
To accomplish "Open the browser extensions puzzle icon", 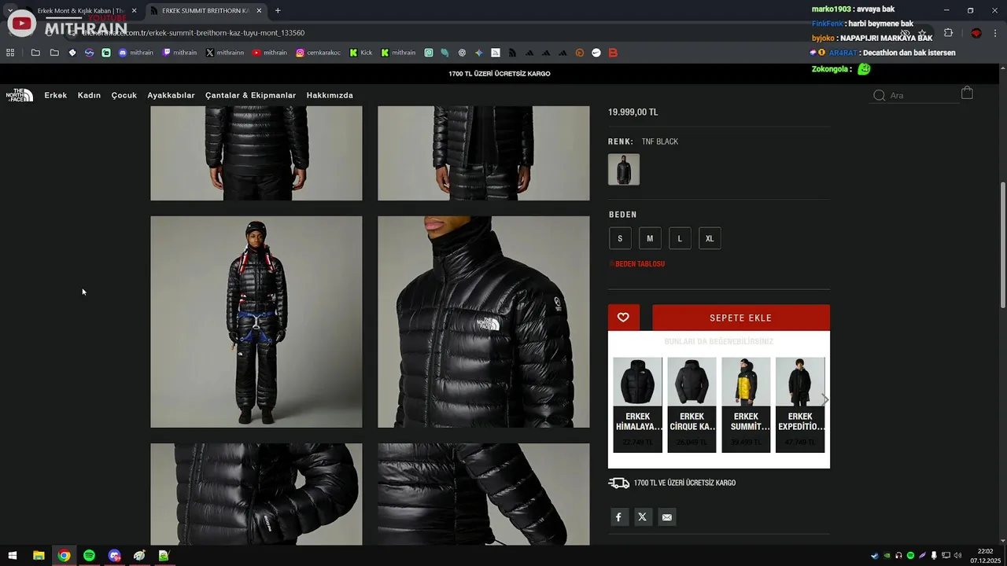I will pos(948,33).
